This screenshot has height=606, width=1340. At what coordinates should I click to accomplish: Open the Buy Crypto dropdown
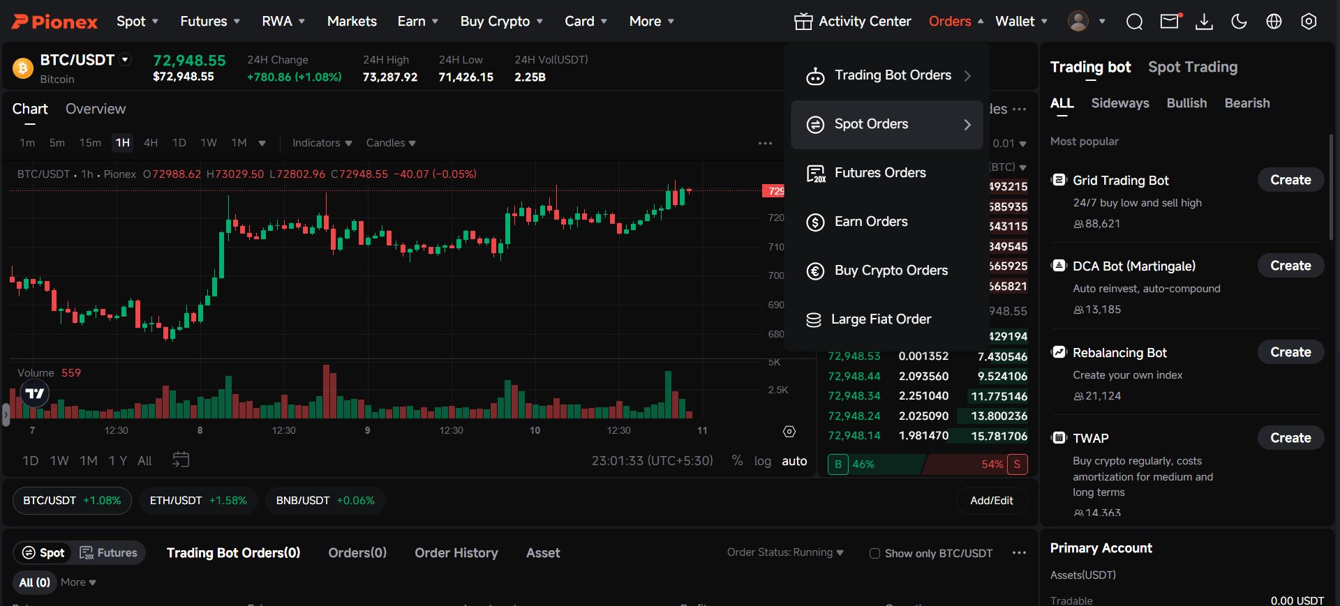tap(501, 22)
